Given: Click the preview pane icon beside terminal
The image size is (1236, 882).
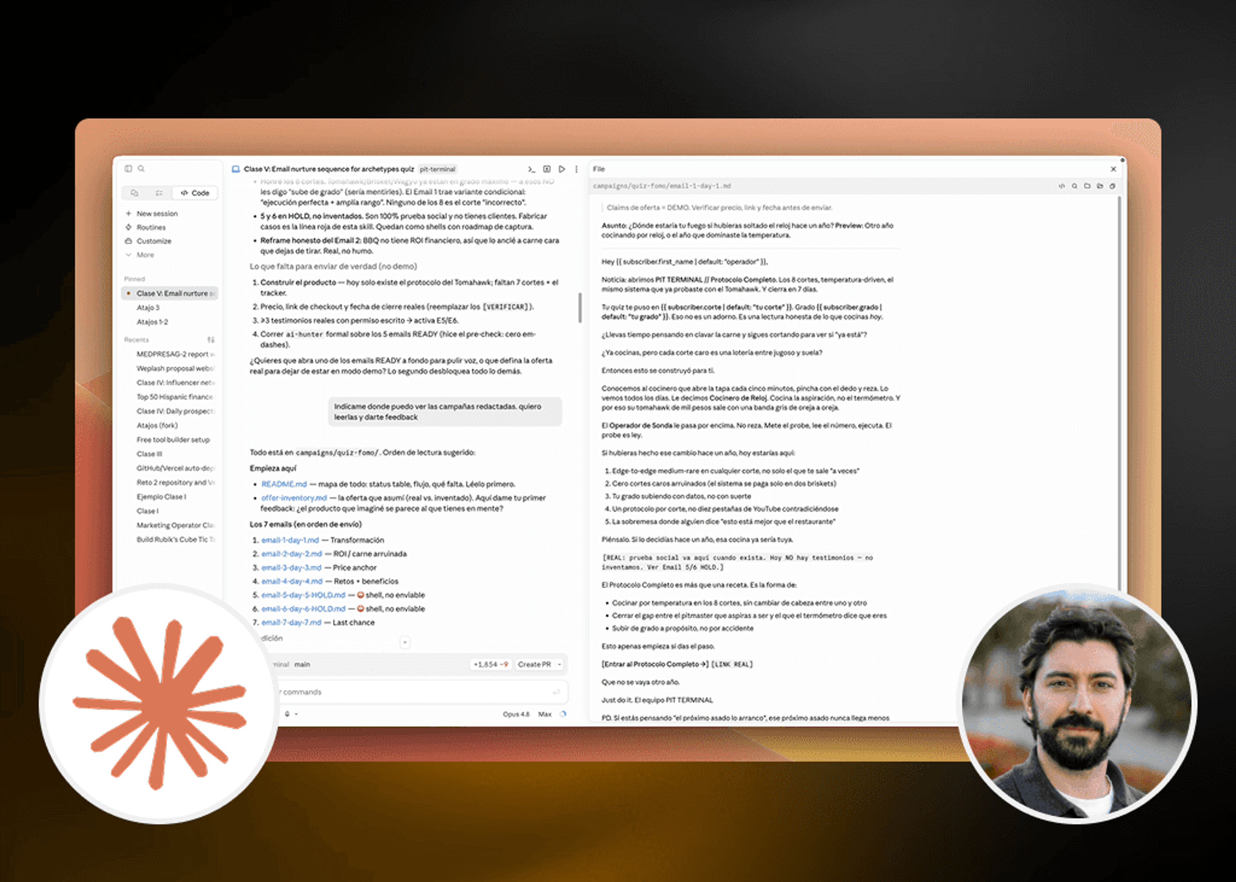Looking at the screenshot, I should pos(547,169).
